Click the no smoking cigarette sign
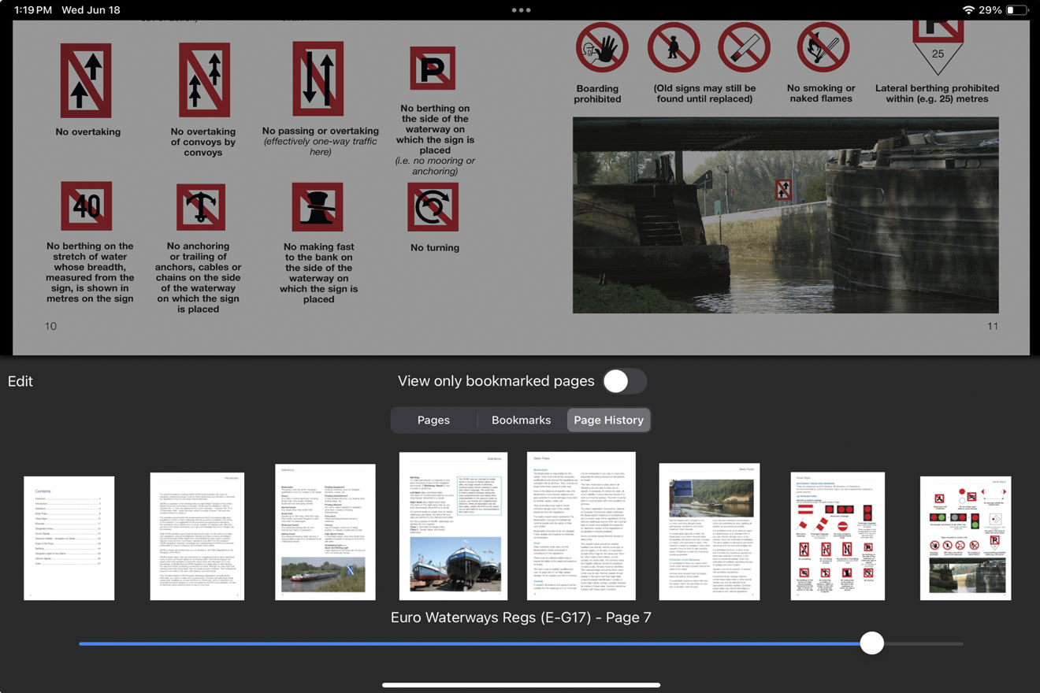Screen dimensions: 1040x693 [744, 47]
